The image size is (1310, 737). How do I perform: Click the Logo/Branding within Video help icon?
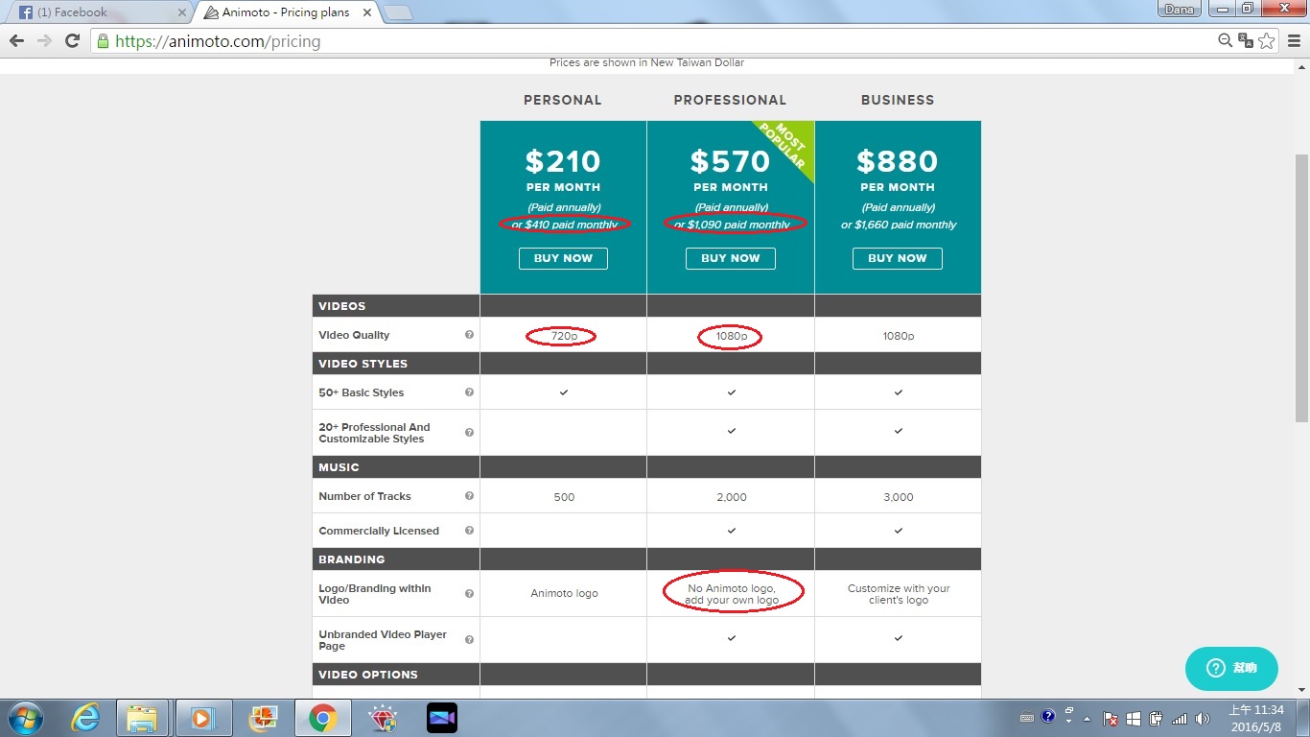[x=469, y=594]
